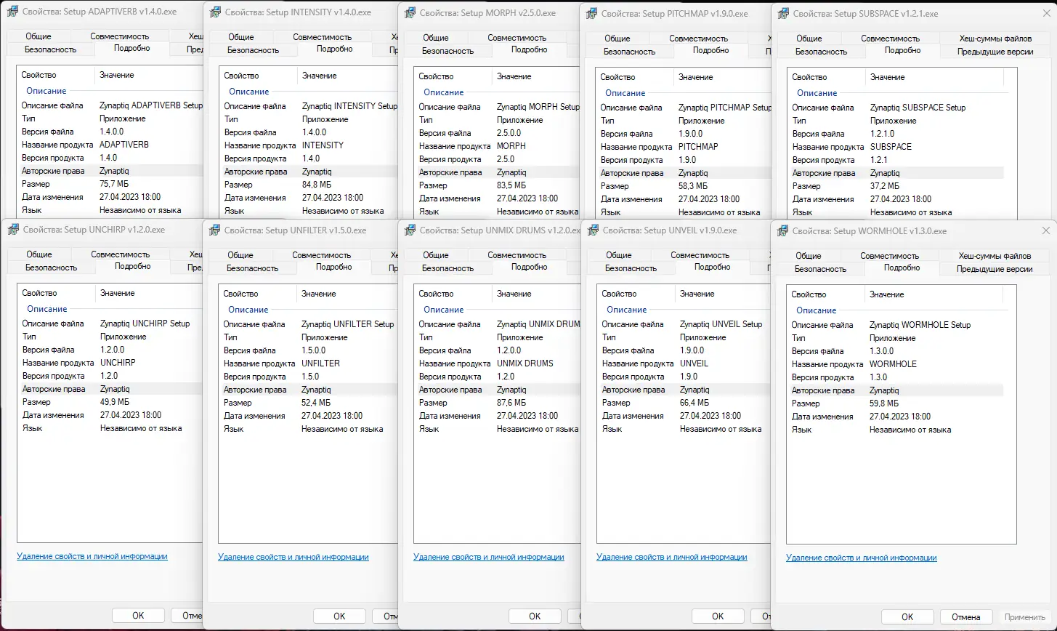Select file size value 66,4 МБ

pyautogui.click(x=694, y=403)
